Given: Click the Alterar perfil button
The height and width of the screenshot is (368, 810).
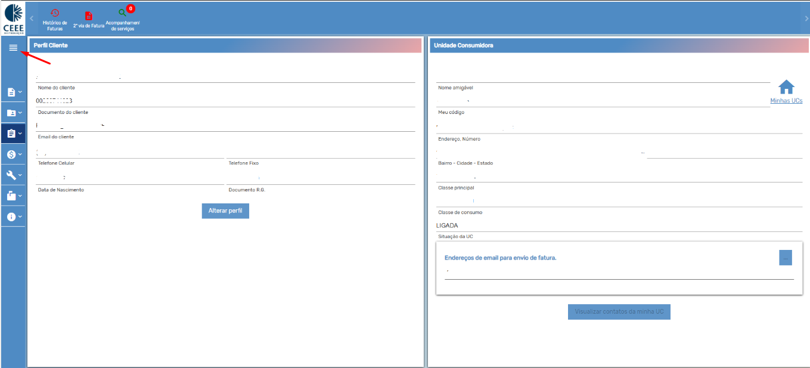Looking at the screenshot, I should click(x=225, y=211).
